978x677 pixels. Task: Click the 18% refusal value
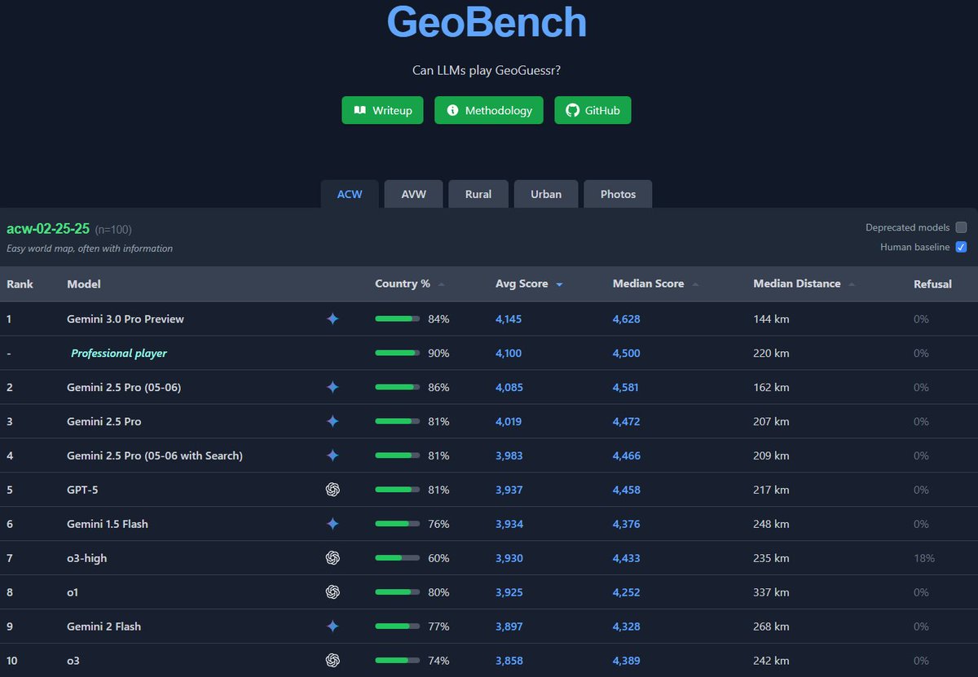pyautogui.click(x=924, y=558)
